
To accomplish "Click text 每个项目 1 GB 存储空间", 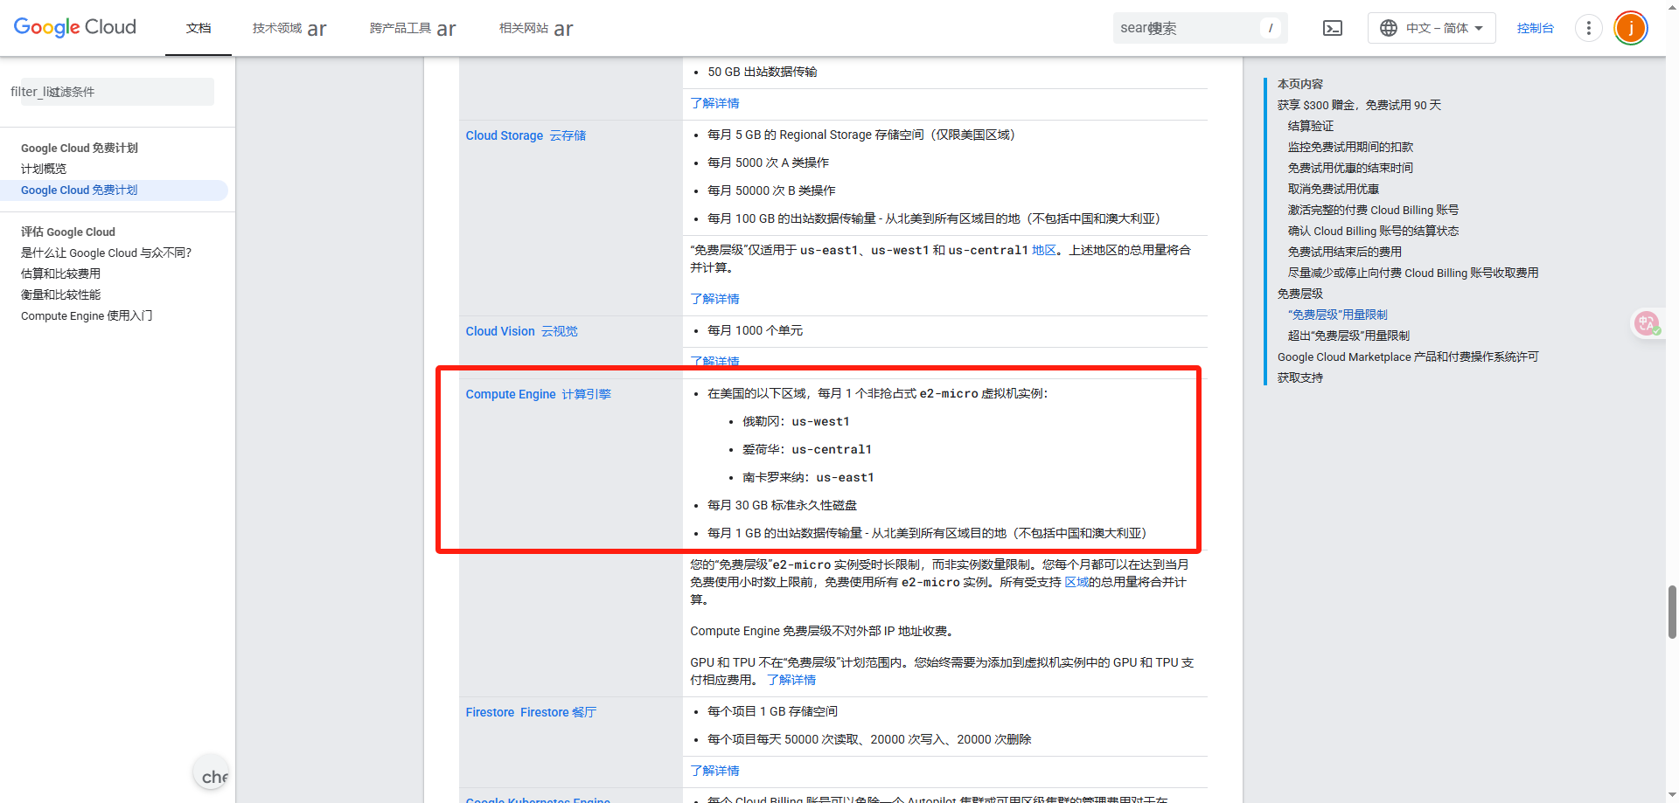I will [x=772, y=711].
